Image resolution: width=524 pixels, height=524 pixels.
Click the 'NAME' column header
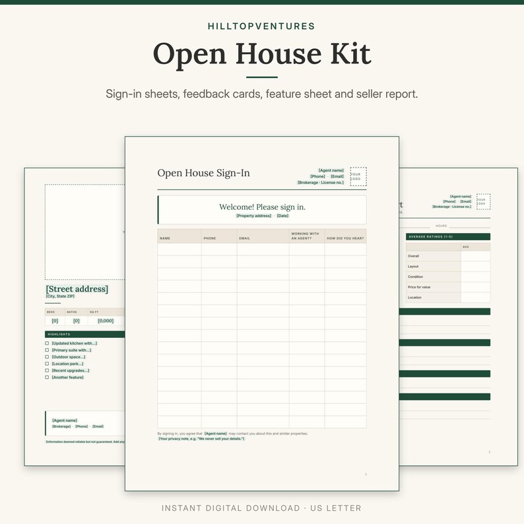tap(179, 236)
